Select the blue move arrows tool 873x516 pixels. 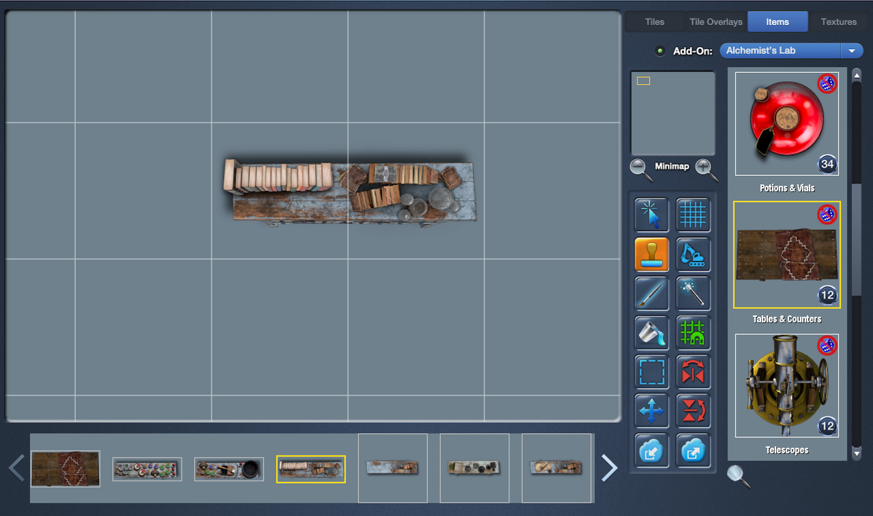point(651,411)
